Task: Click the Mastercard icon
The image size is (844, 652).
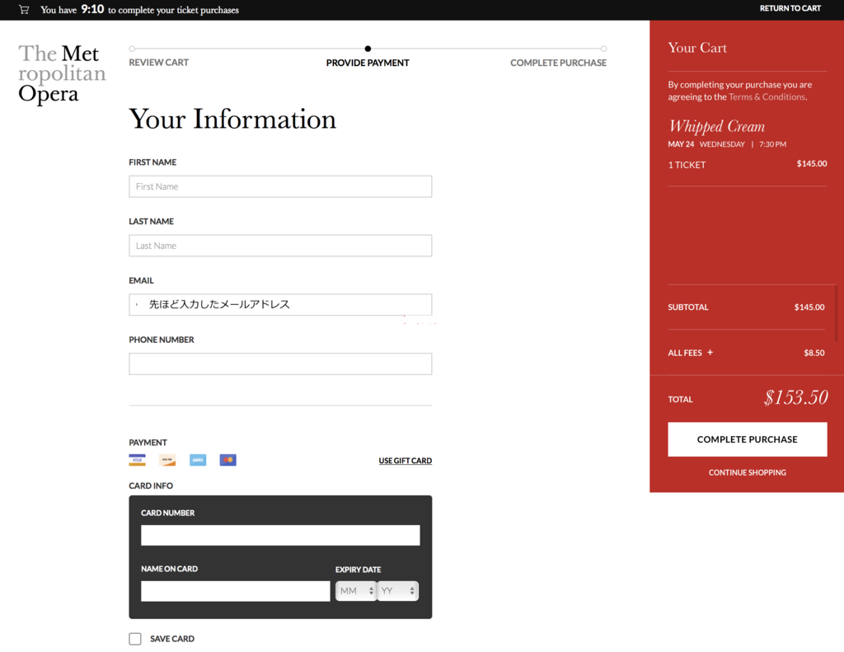Action: (227, 460)
